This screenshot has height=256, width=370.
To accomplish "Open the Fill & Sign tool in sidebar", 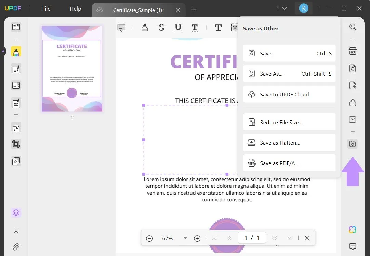I will 16,103.
